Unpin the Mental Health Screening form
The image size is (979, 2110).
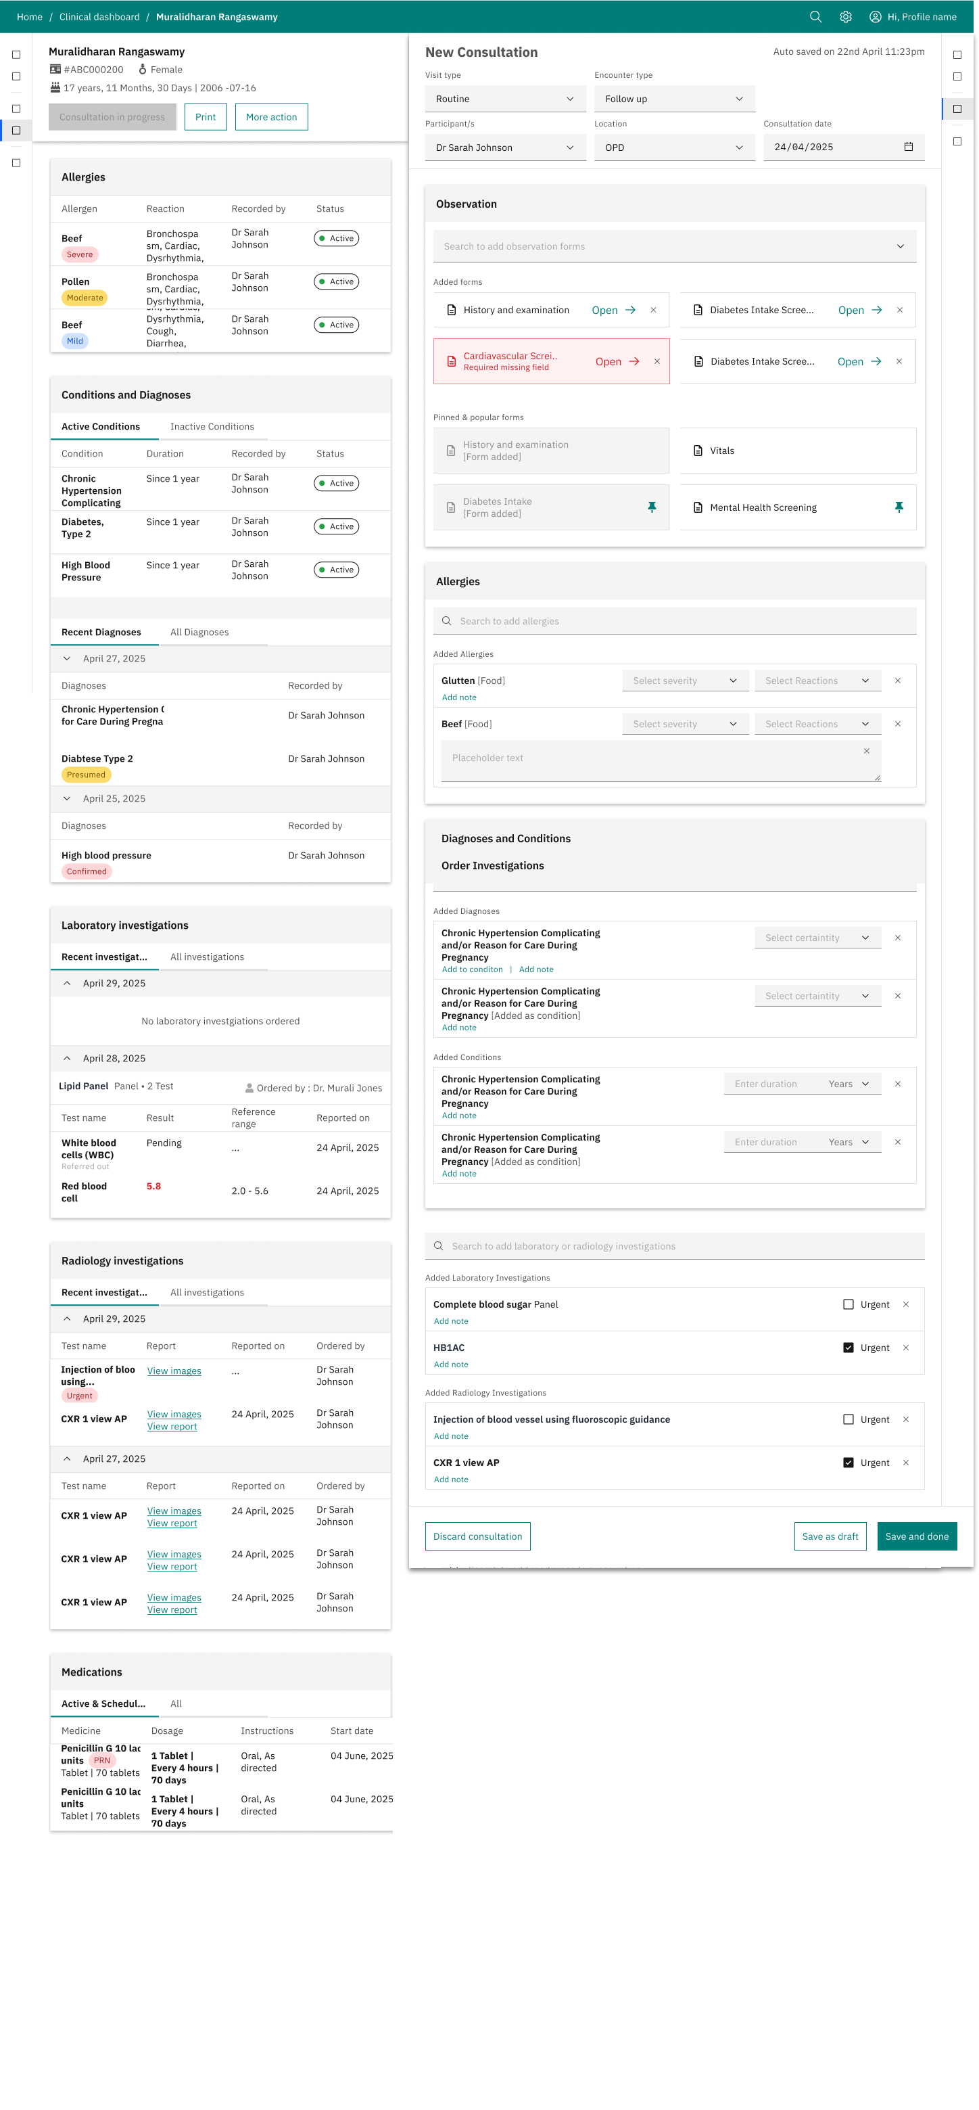pos(899,508)
